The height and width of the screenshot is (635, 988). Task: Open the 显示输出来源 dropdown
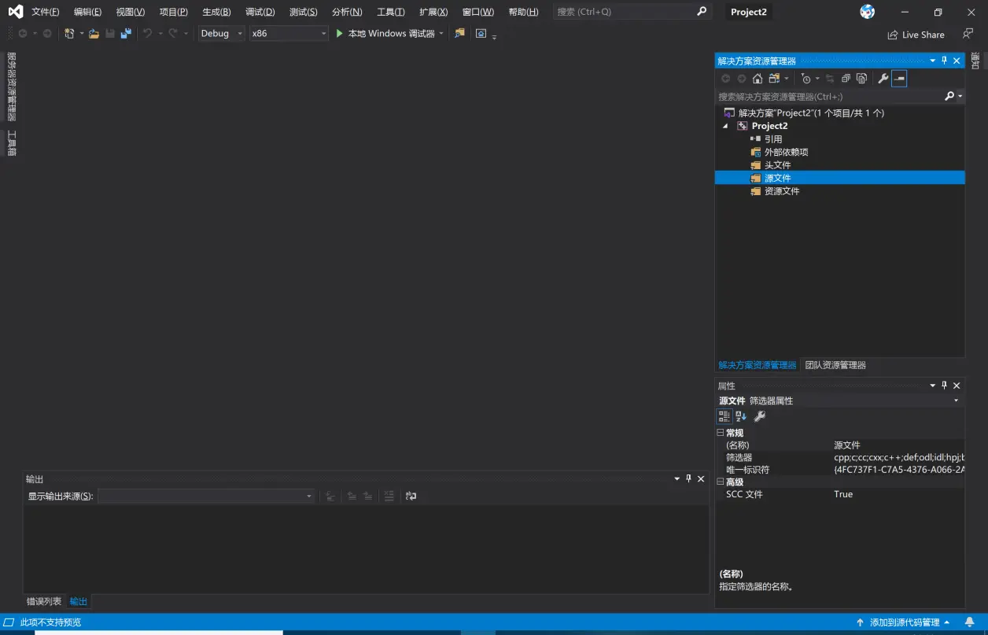click(206, 497)
